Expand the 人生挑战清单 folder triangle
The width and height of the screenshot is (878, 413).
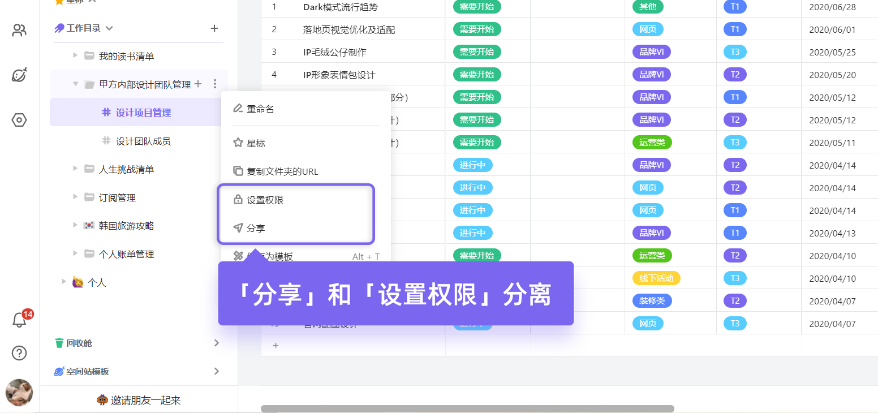(75, 169)
